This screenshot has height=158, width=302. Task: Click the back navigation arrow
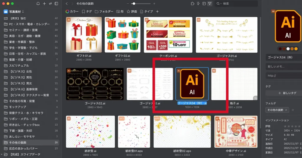coord(67,4)
